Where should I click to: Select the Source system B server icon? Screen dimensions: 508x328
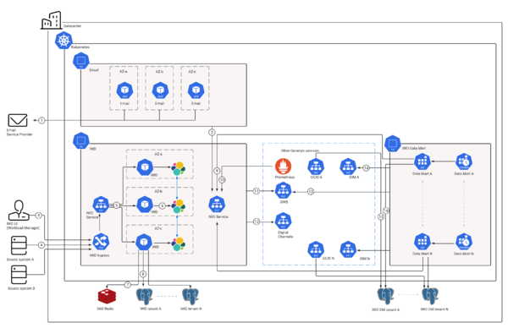click(x=19, y=275)
